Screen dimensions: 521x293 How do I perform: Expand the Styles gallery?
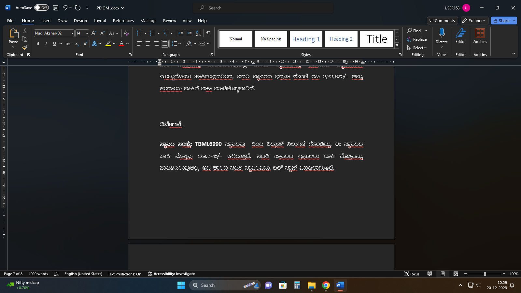click(397, 46)
